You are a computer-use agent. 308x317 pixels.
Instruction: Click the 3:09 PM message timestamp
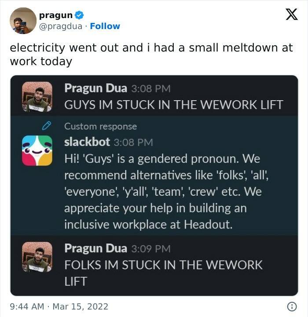151,249
